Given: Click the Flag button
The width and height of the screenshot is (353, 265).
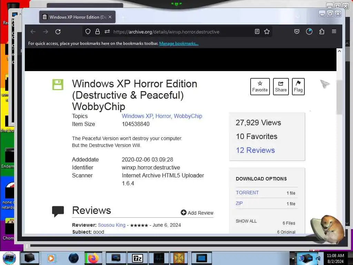Looking at the screenshot, I should click(298, 87).
